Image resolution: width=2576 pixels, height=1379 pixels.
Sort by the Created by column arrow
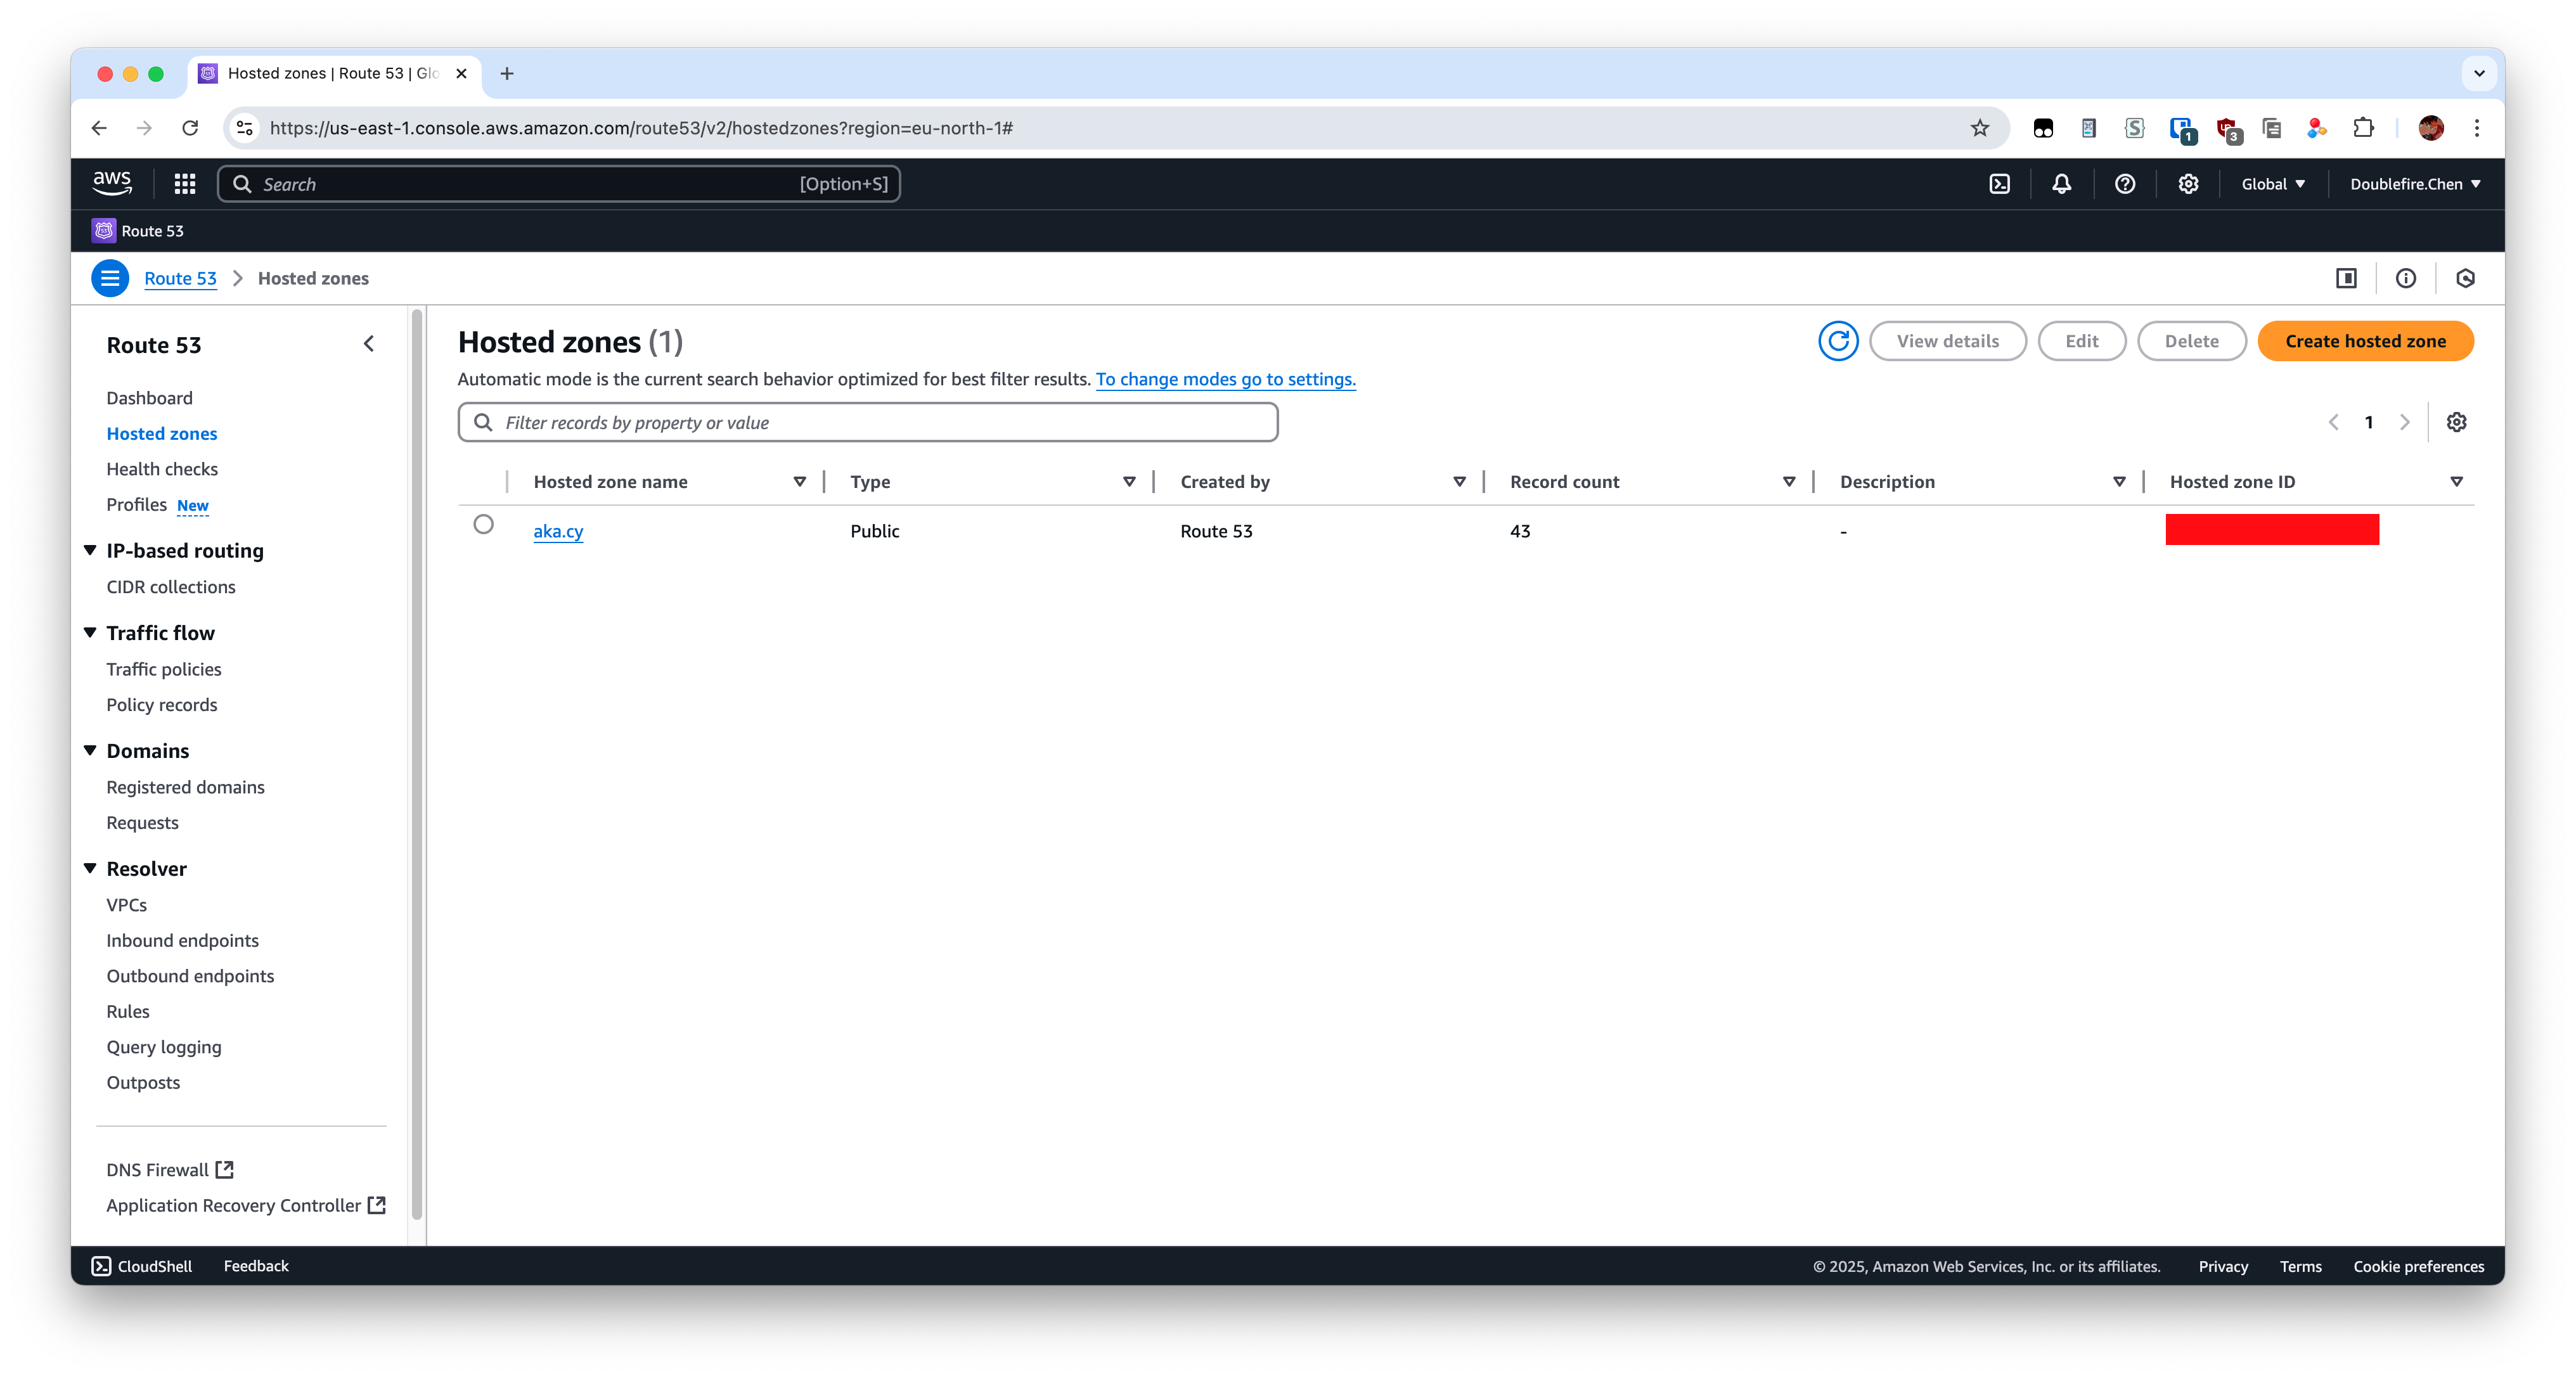point(1459,482)
